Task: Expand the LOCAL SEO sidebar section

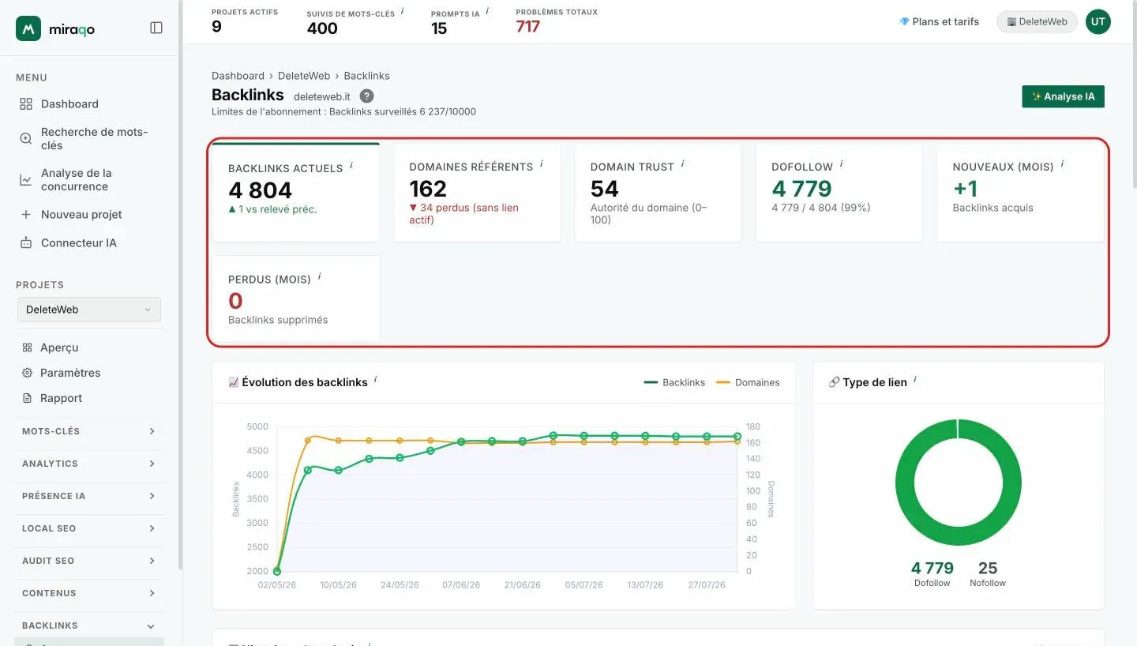Action: 89,528
